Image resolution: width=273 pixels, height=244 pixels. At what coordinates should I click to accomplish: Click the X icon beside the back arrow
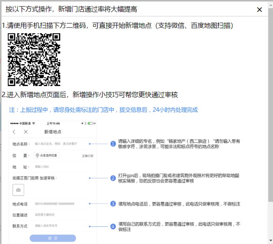[25, 131]
